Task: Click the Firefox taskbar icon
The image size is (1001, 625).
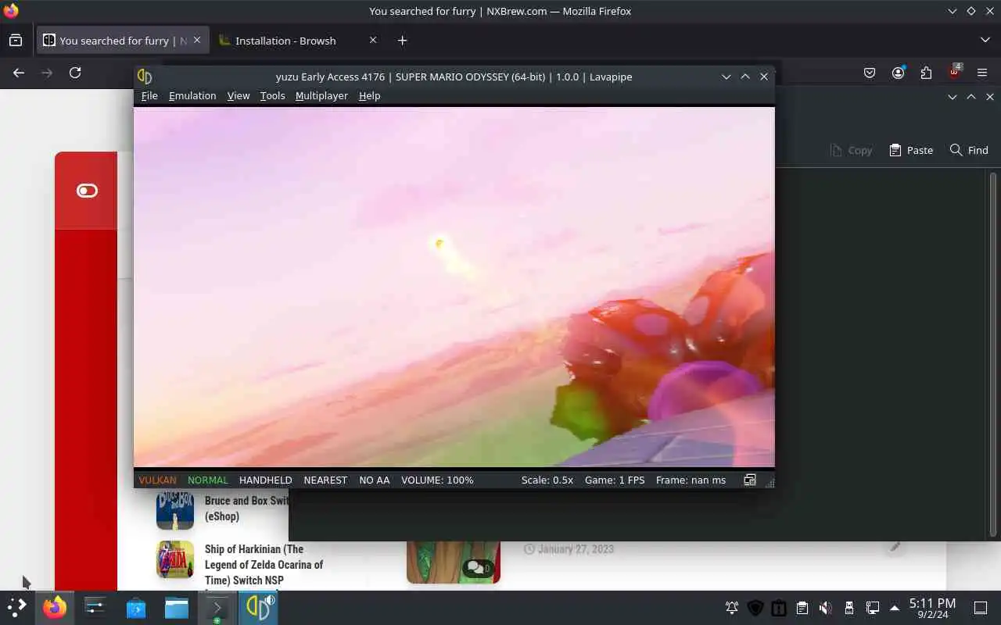Action: pos(55,608)
